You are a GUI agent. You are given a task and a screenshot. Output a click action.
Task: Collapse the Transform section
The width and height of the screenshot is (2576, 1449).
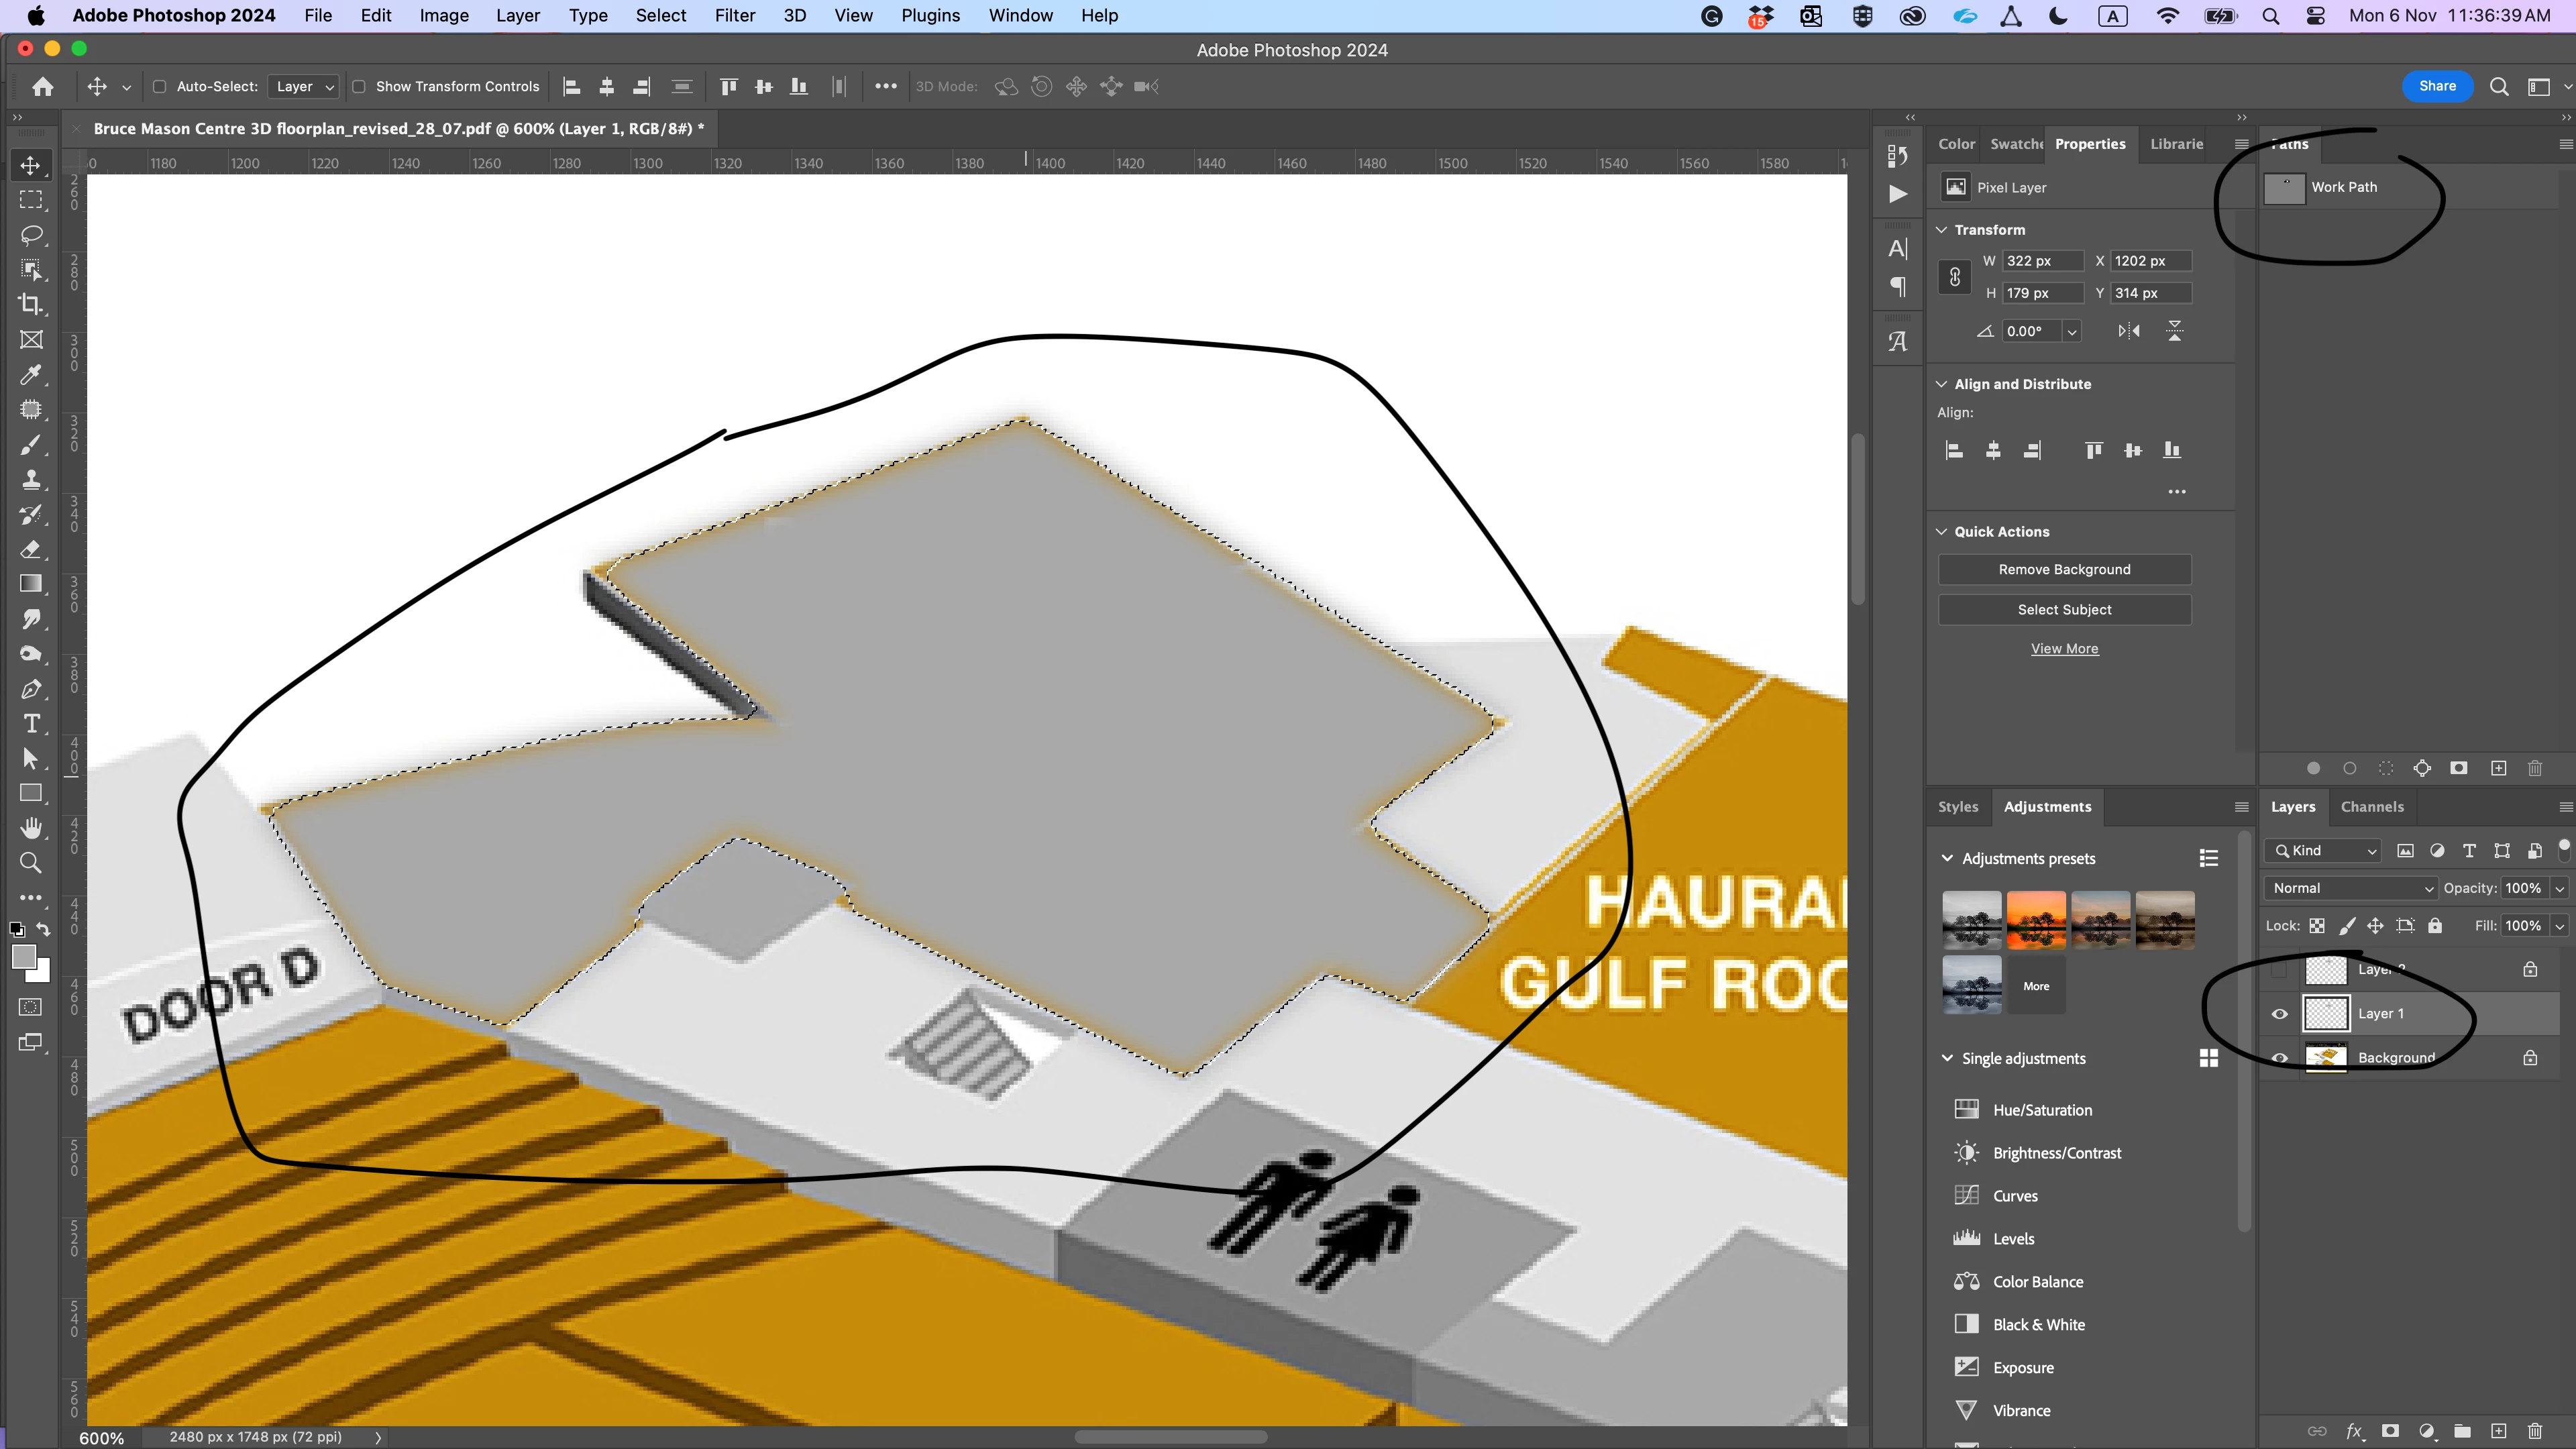tap(1942, 230)
